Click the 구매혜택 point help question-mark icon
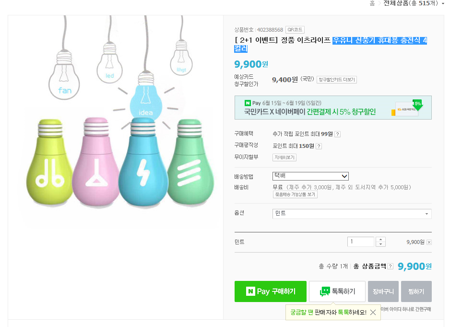 [x=337, y=134]
